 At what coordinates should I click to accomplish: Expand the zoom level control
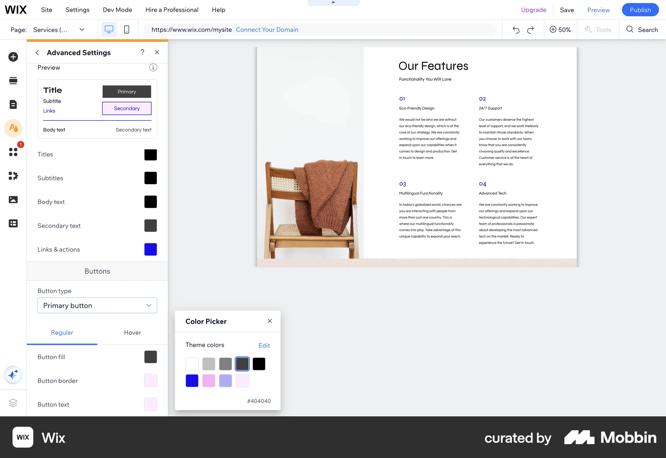pyautogui.click(x=561, y=29)
